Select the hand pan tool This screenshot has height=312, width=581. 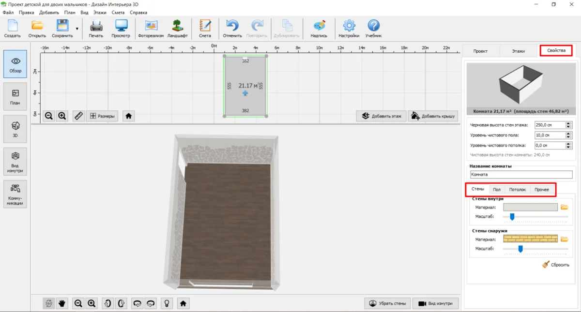62,303
